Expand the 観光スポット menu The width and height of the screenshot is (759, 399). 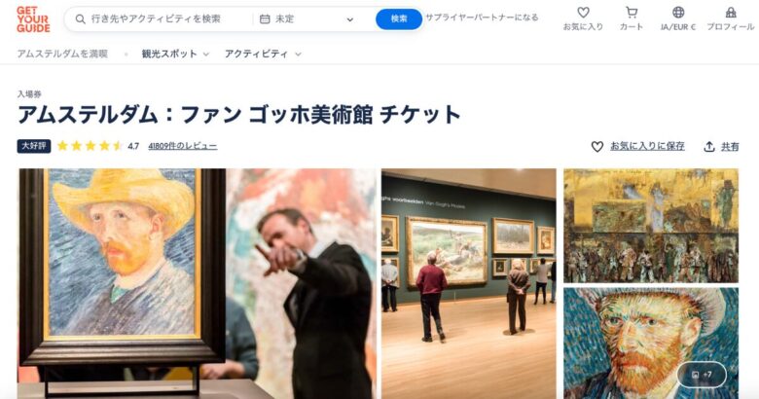175,54
